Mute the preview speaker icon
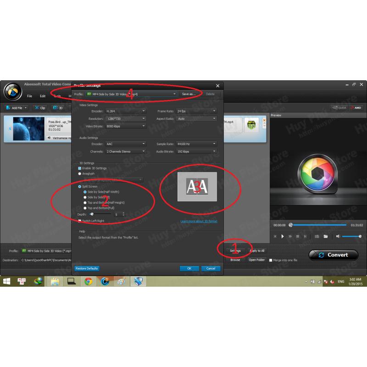This screenshot has width=367, height=367. [338, 236]
